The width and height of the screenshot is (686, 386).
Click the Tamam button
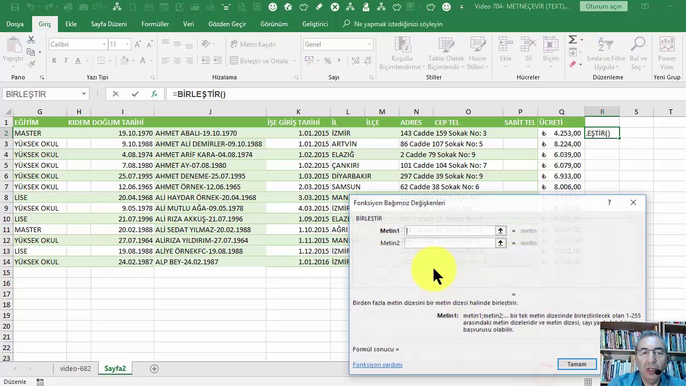(x=577, y=364)
